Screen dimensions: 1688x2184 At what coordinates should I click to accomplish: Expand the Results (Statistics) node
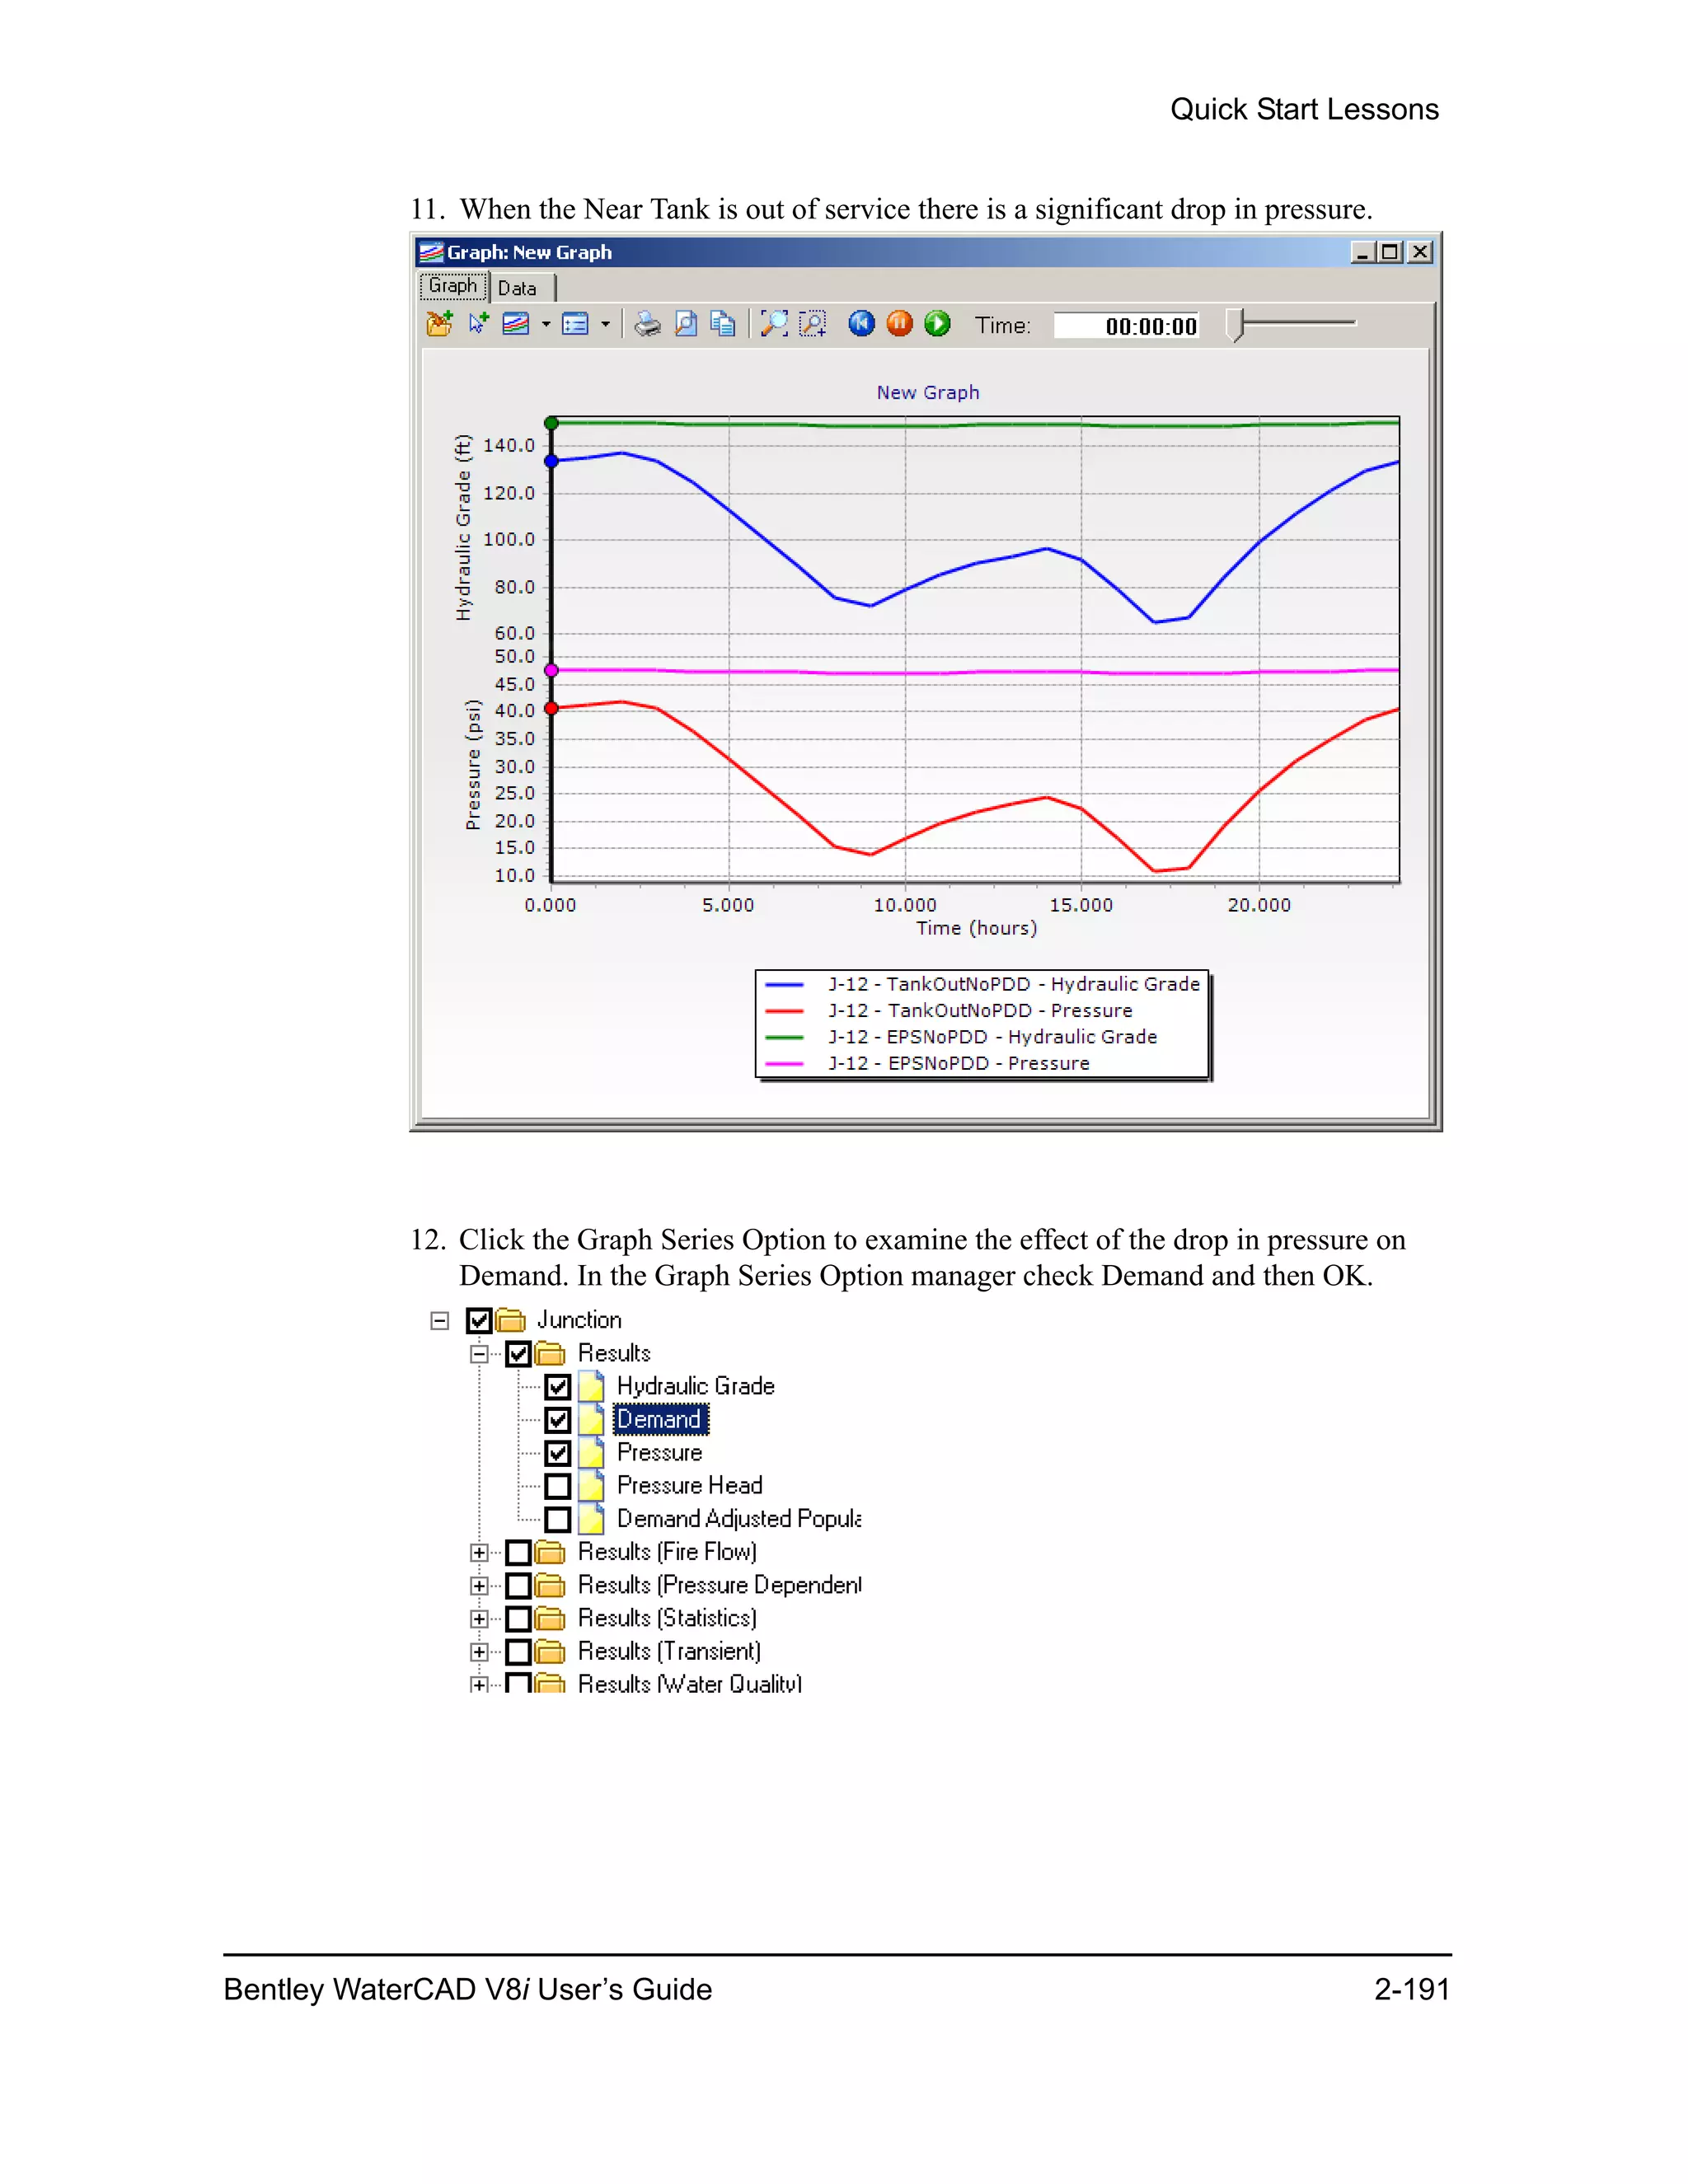point(479,1619)
